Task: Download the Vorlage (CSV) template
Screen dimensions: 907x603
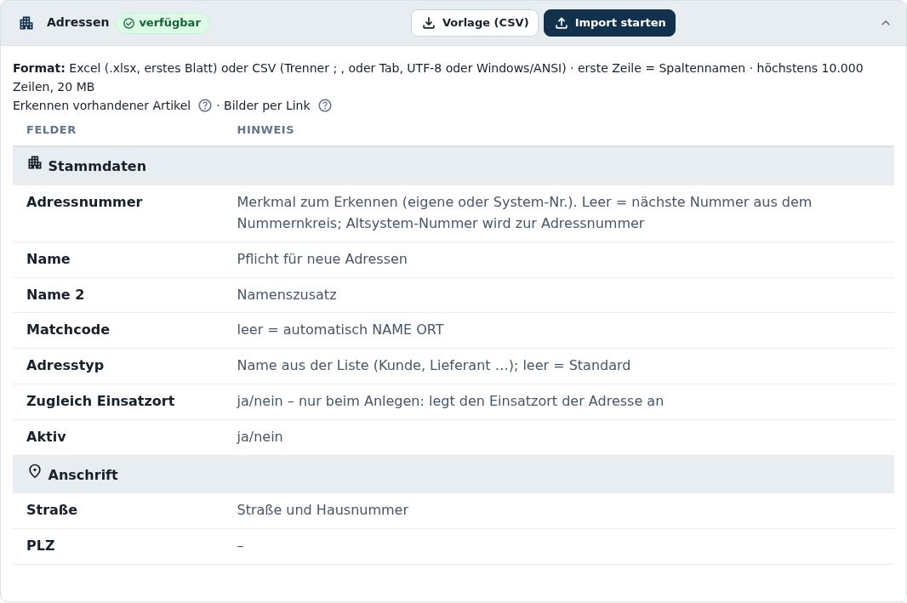Action: 475,23
